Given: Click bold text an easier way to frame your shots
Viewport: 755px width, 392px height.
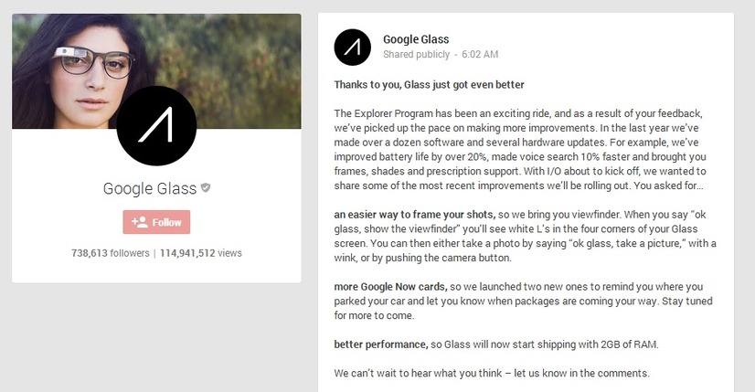Looking at the screenshot, I should (x=415, y=215).
